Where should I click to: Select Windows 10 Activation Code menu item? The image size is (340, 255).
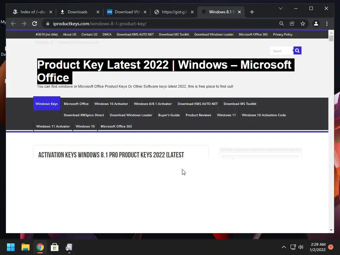coord(264,115)
